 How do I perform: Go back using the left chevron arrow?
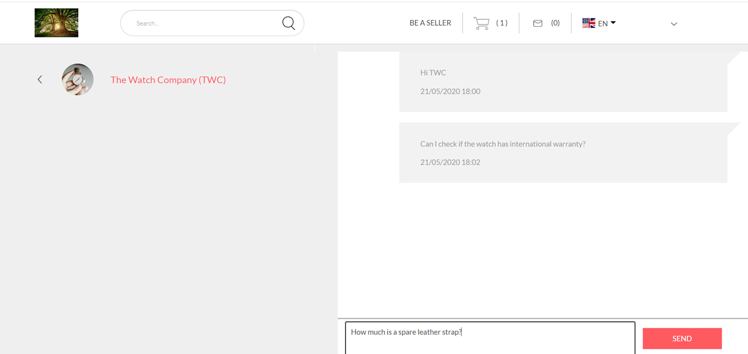coord(40,79)
